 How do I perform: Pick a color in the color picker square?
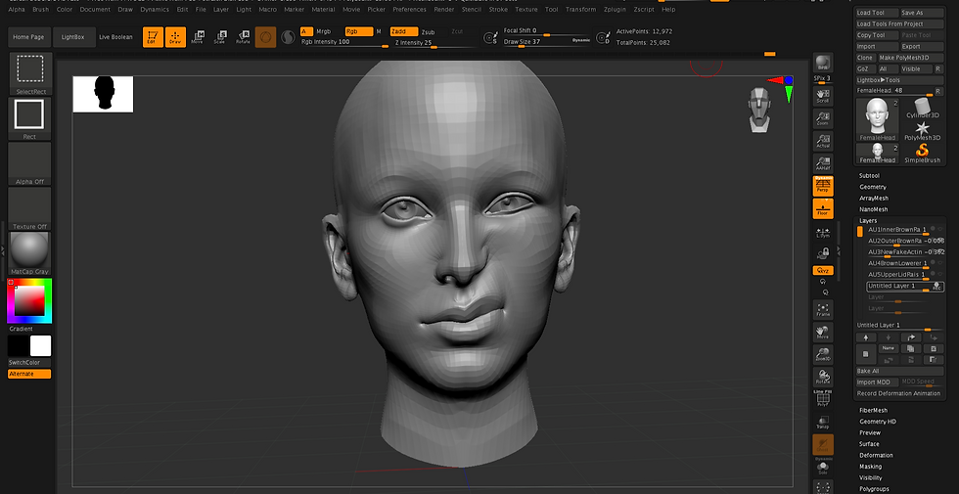coord(30,301)
